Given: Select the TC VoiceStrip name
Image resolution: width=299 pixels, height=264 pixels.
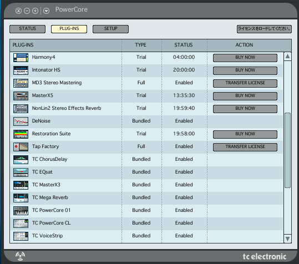Looking at the screenshot, I should point(47,236).
